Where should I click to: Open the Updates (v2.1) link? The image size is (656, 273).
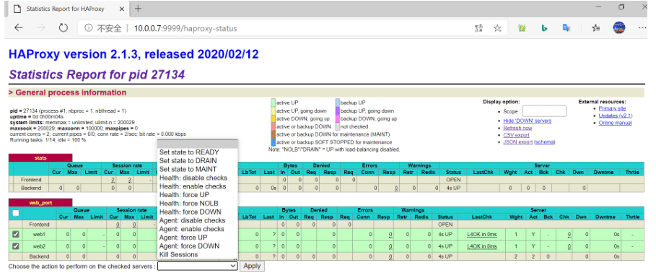[616, 116]
